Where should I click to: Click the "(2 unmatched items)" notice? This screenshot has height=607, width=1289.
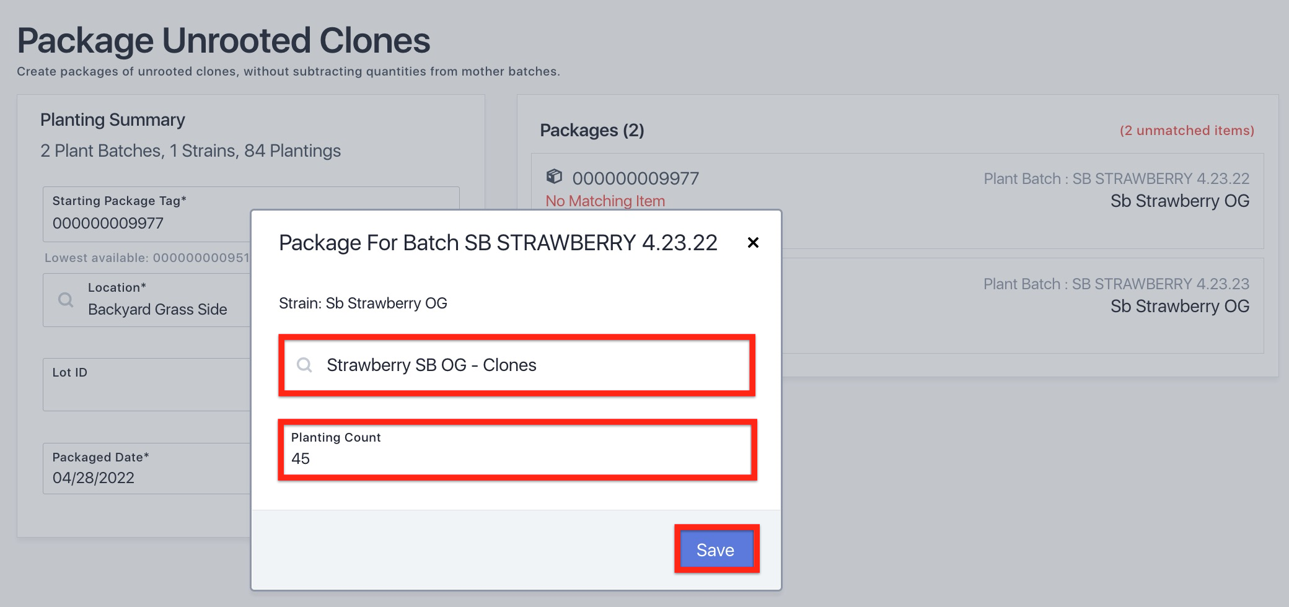click(x=1186, y=131)
